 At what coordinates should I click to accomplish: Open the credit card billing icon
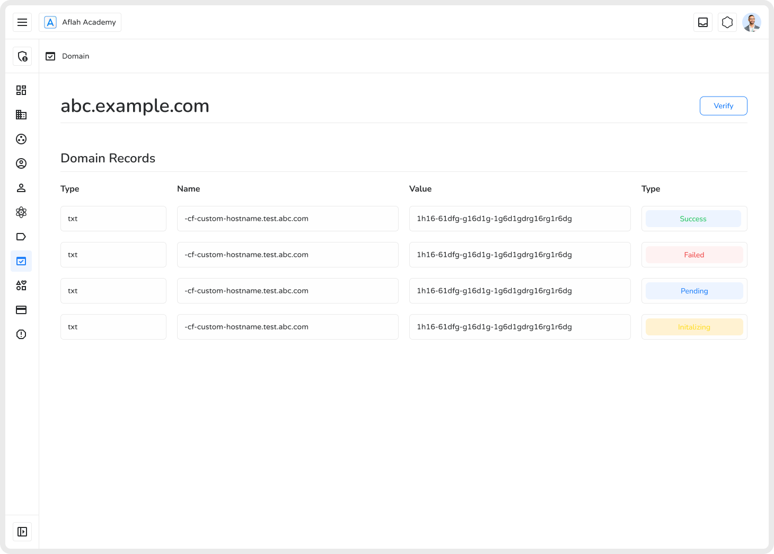(x=21, y=310)
